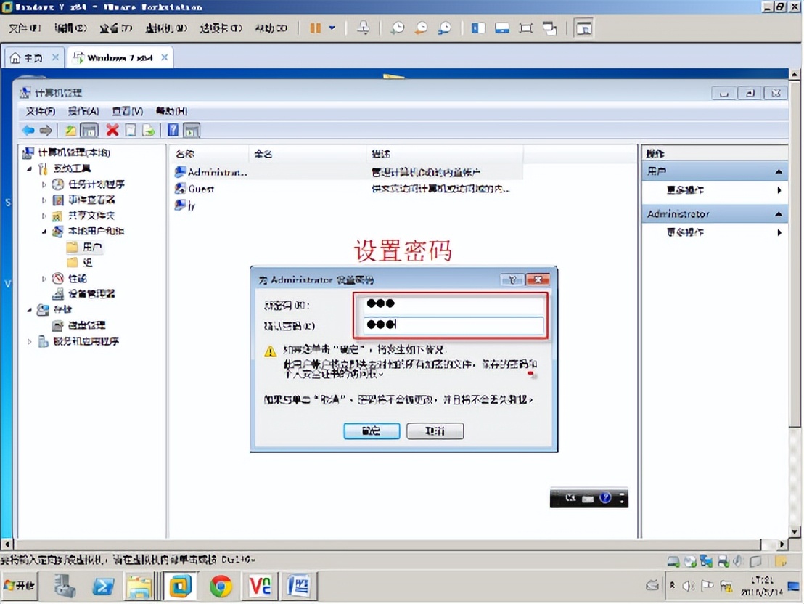
Task: Open VMware 选项卡(T) menu
Action: click(x=221, y=28)
